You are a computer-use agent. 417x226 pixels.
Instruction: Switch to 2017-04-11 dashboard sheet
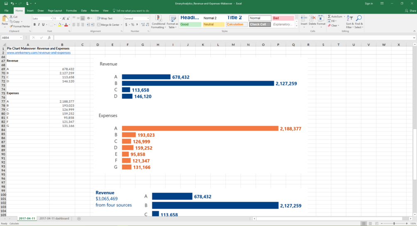[x=54, y=219]
